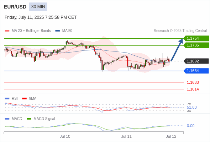Click the RSI value 51.80
Viewport: 210px width, 142px height.
coord(191,107)
